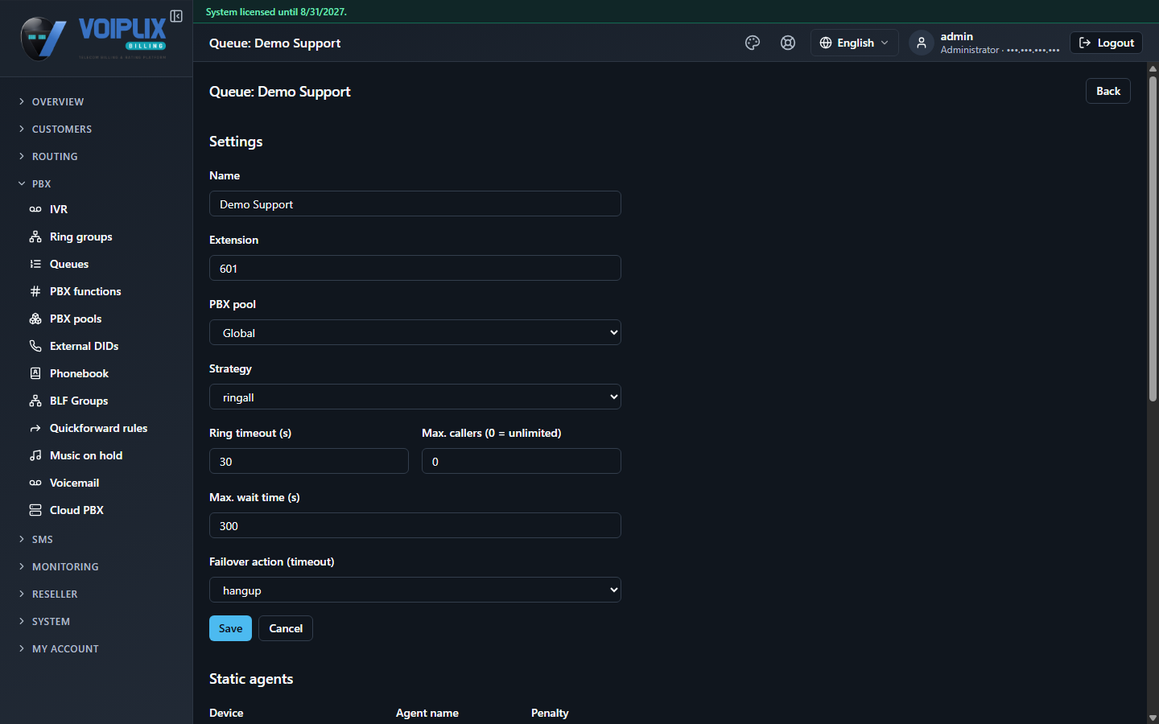Click the Extension input field
1159x724 pixels.
[415, 268]
